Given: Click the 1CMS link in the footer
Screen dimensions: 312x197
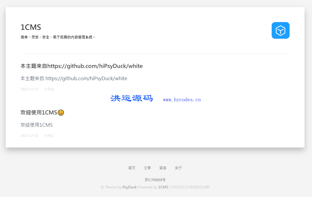Looking at the screenshot, I should [x=163, y=187].
